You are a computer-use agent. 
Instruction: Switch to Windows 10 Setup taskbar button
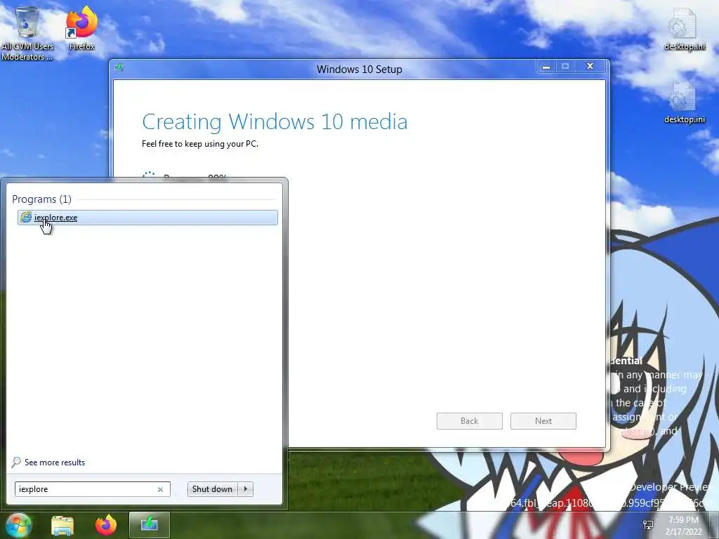click(150, 525)
